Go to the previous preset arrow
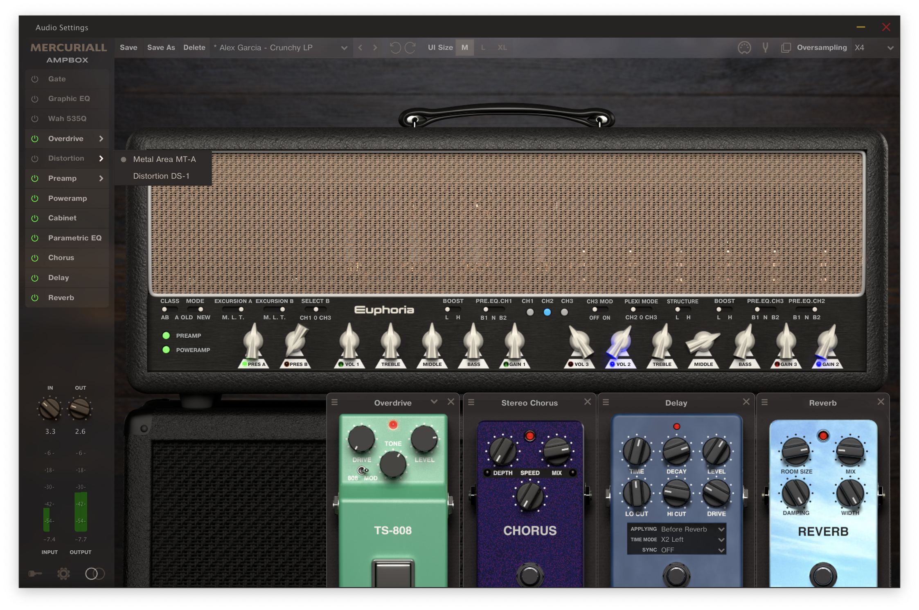 coord(360,48)
